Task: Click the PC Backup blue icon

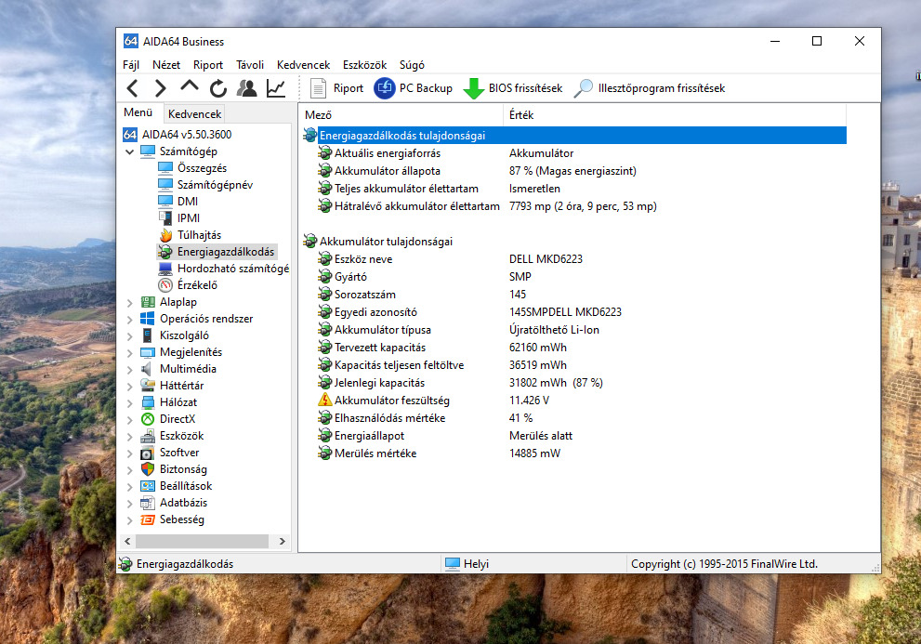Action: pos(384,88)
